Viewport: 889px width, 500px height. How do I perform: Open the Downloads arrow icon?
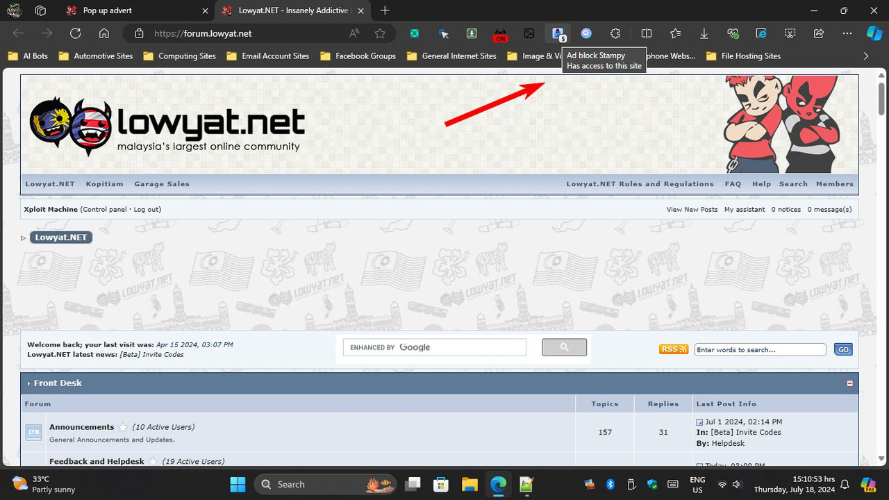pyautogui.click(x=704, y=33)
